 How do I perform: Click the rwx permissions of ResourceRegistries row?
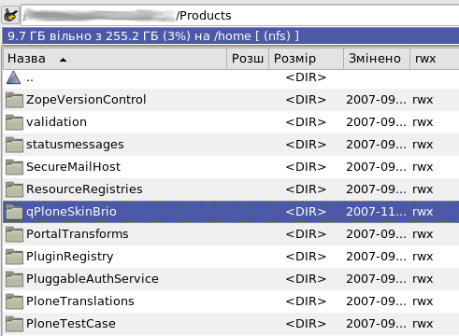(x=423, y=189)
